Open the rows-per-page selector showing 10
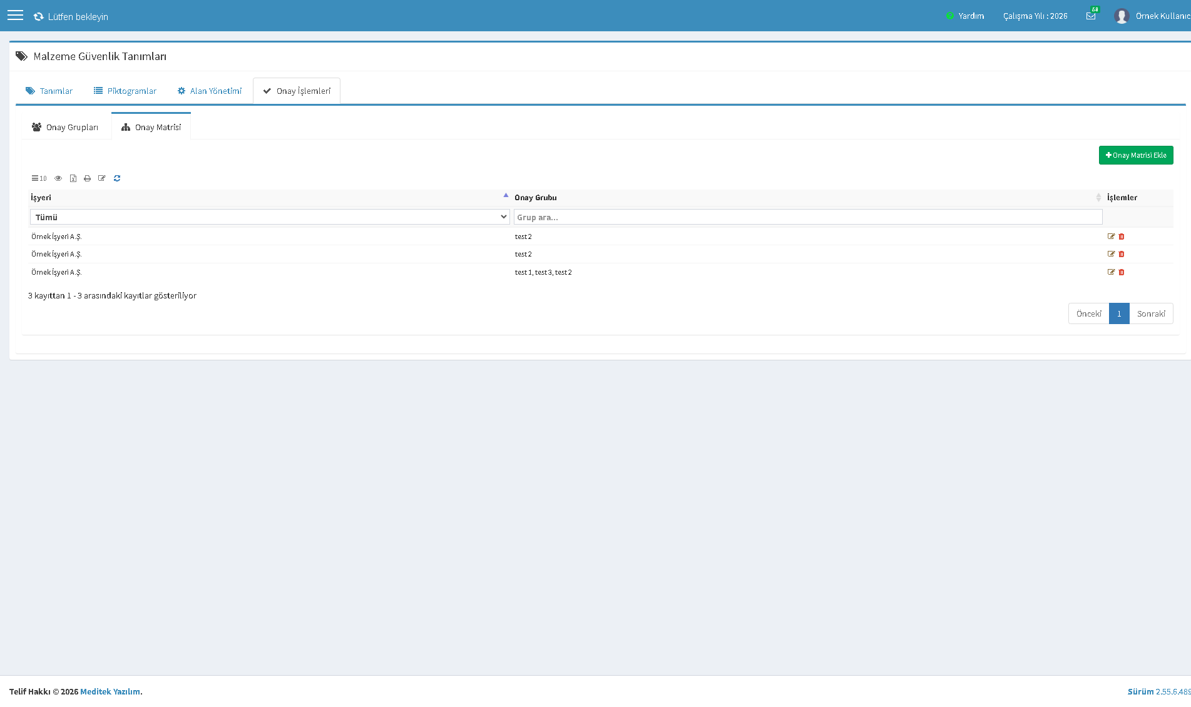The height and width of the screenshot is (707, 1191). (39, 178)
